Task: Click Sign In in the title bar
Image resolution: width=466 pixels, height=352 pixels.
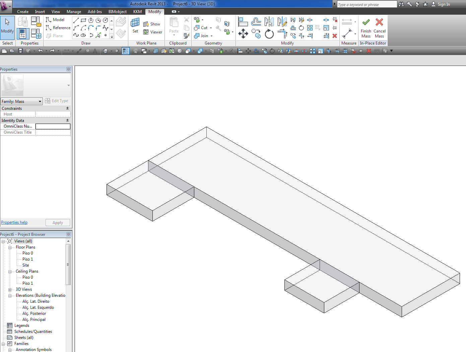Action: point(441,4)
